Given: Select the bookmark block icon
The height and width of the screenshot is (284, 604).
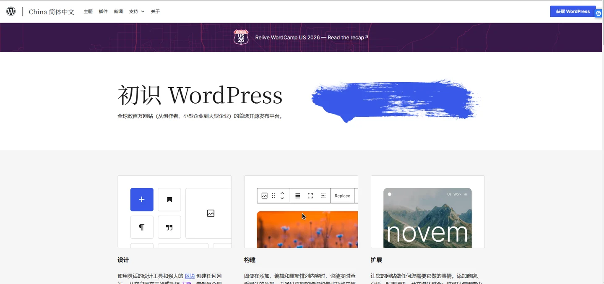Looking at the screenshot, I should coord(169,200).
